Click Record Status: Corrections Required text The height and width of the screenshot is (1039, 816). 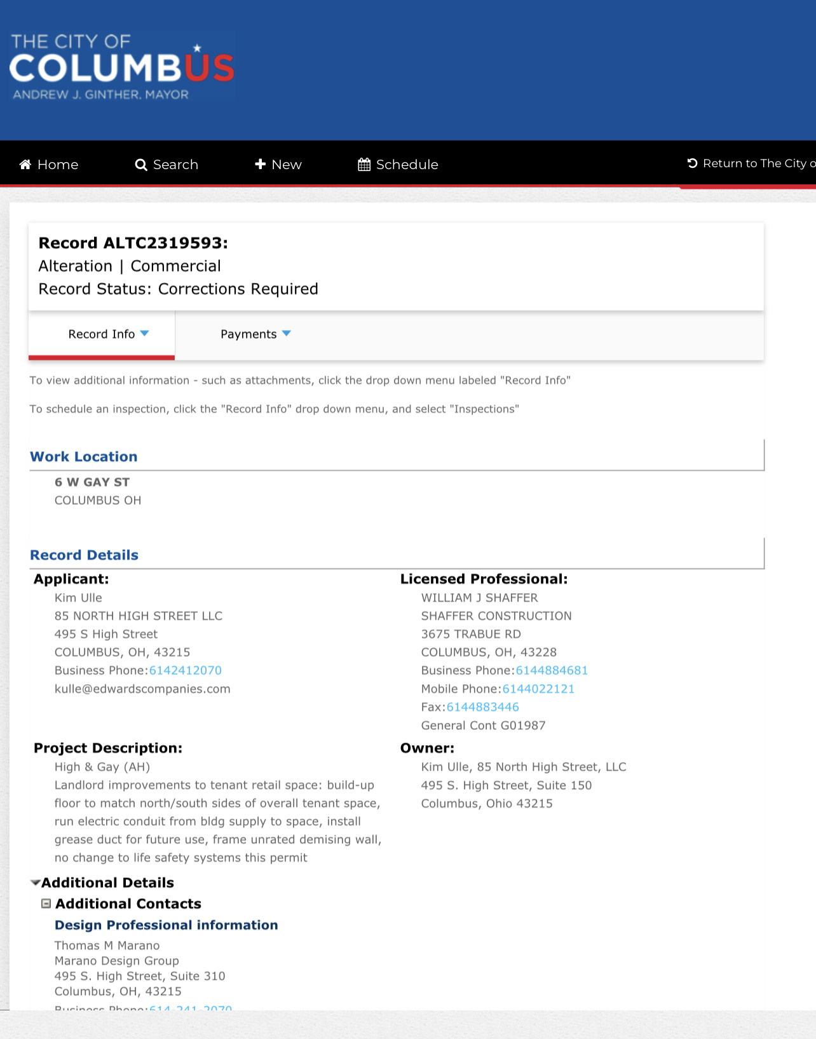coord(179,289)
